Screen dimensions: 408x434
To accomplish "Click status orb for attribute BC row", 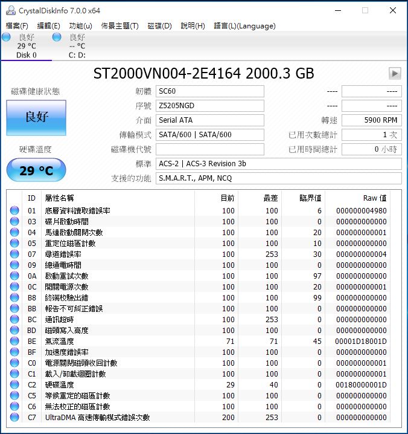I will pyautogui.click(x=14, y=319).
